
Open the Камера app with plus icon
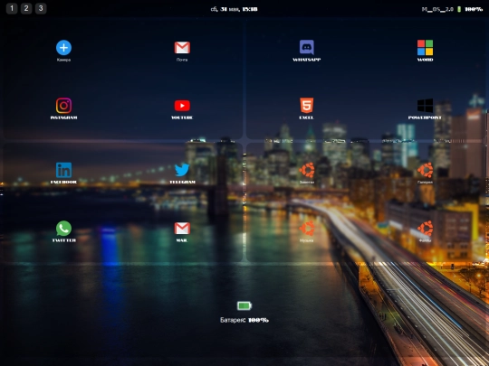click(63, 48)
